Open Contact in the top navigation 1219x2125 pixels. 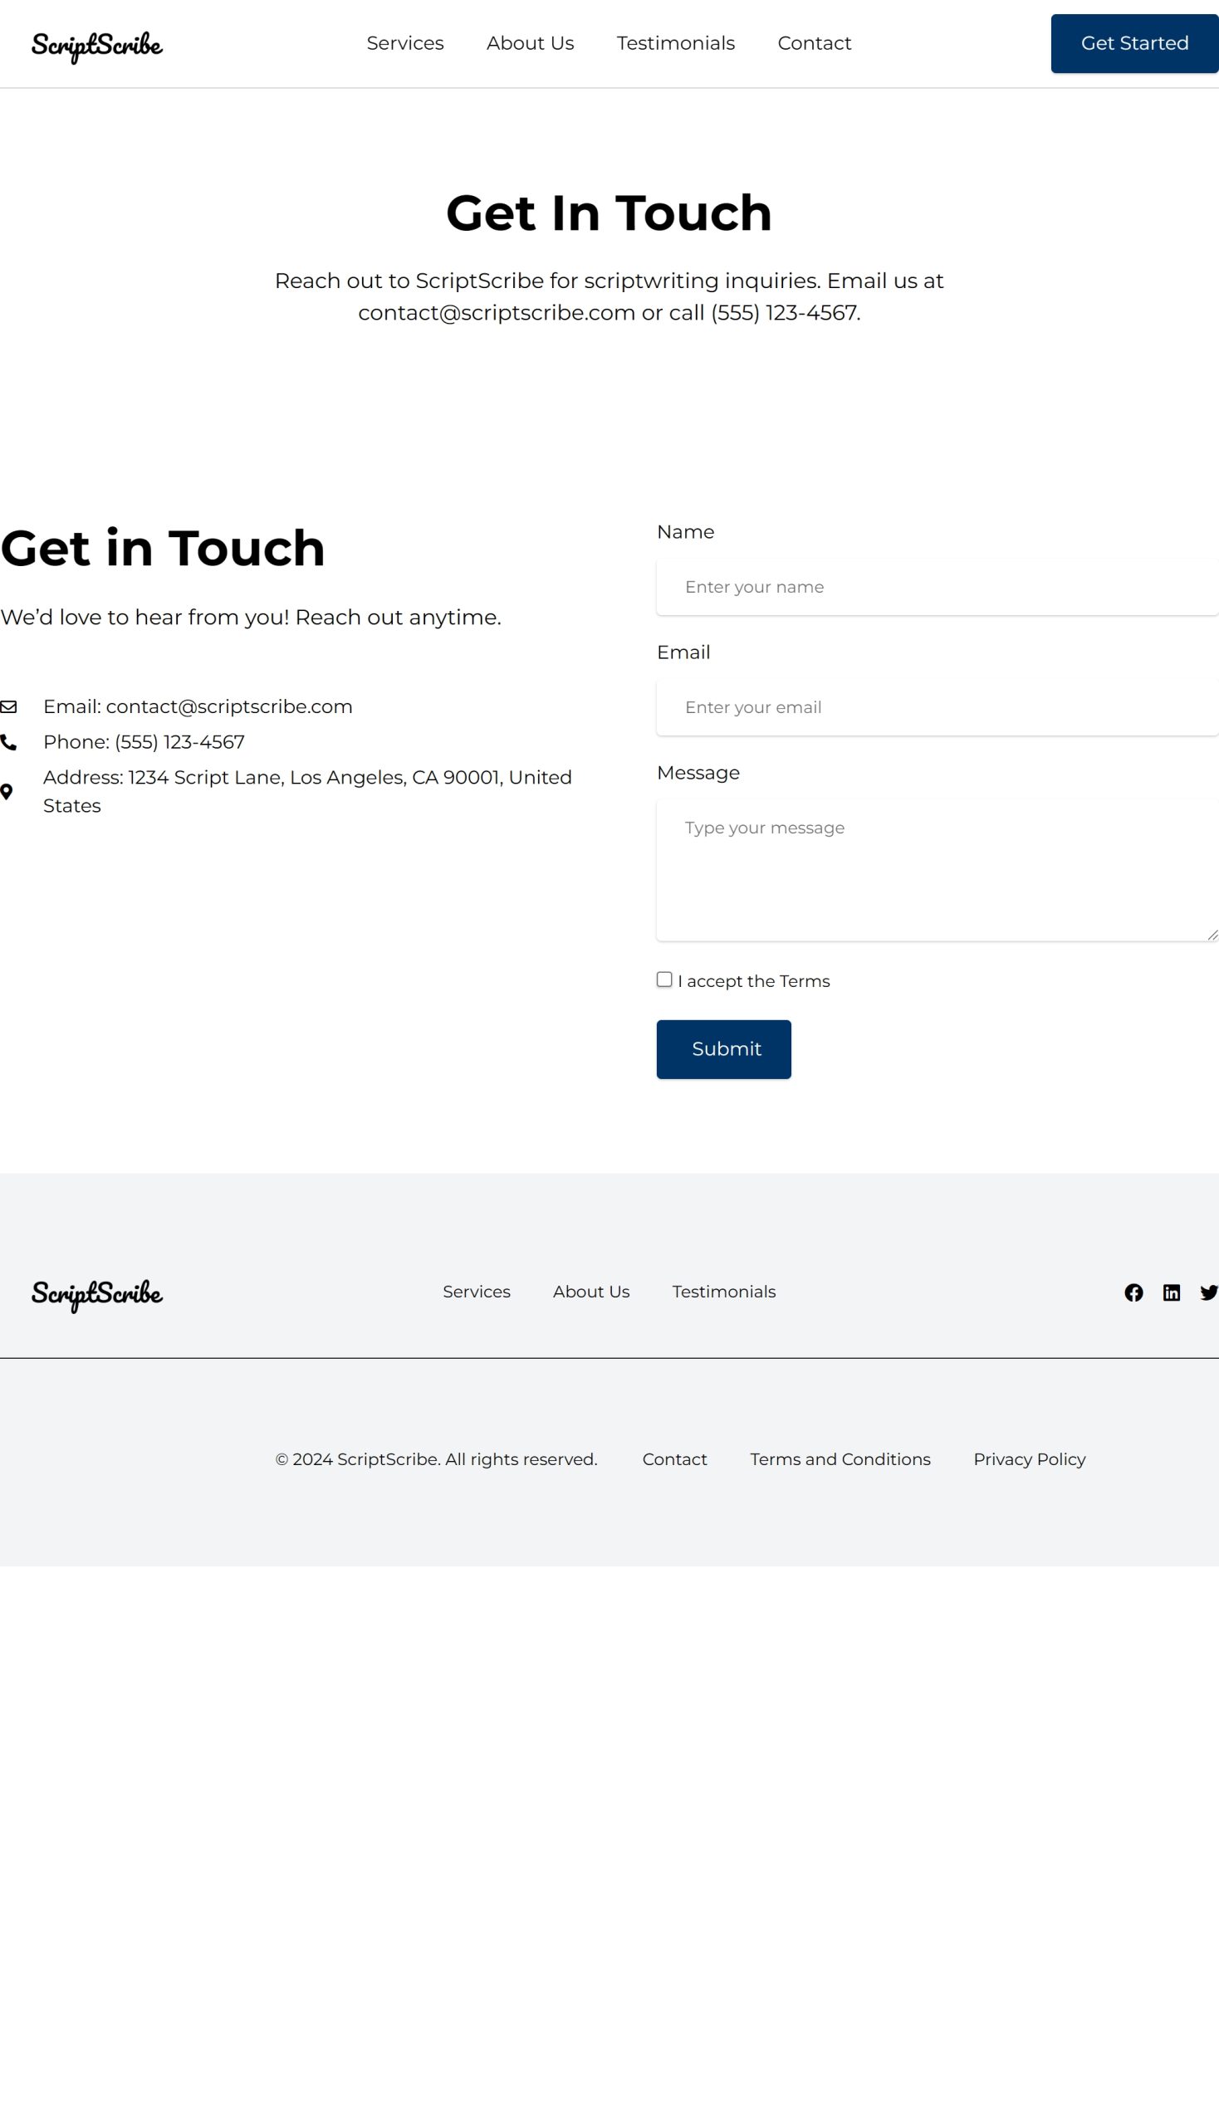(x=814, y=43)
